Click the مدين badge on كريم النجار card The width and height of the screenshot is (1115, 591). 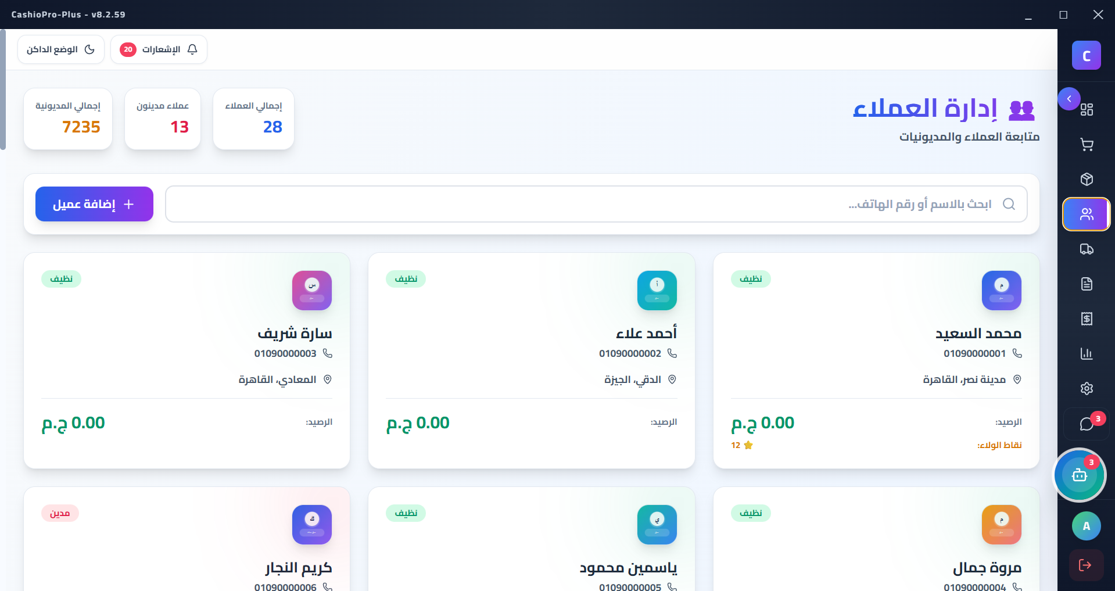coord(60,513)
